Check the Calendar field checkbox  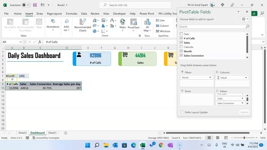coord(181,47)
